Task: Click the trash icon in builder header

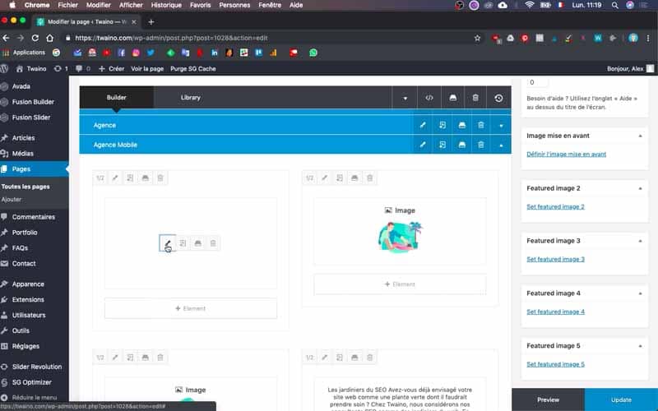Action: tap(475, 98)
